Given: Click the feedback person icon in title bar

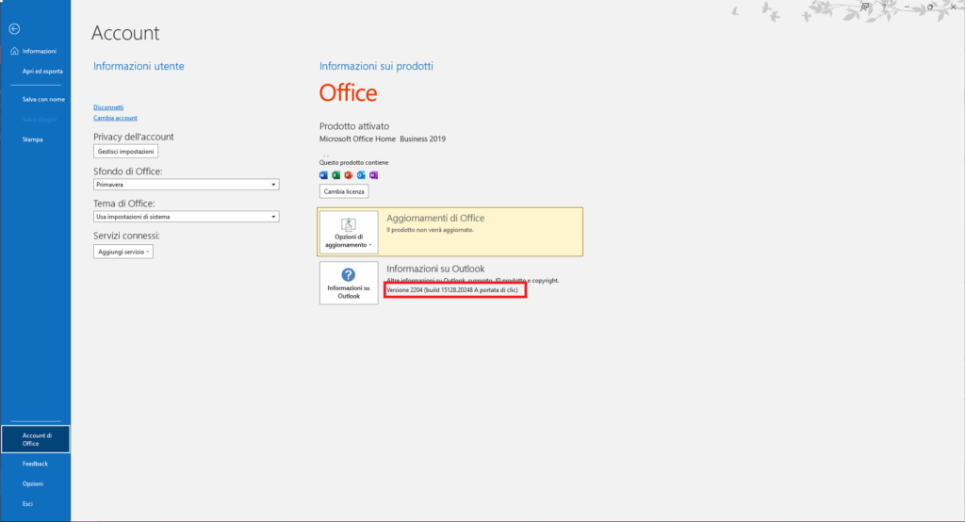Looking at the screenshot, I should pos(865,7).
